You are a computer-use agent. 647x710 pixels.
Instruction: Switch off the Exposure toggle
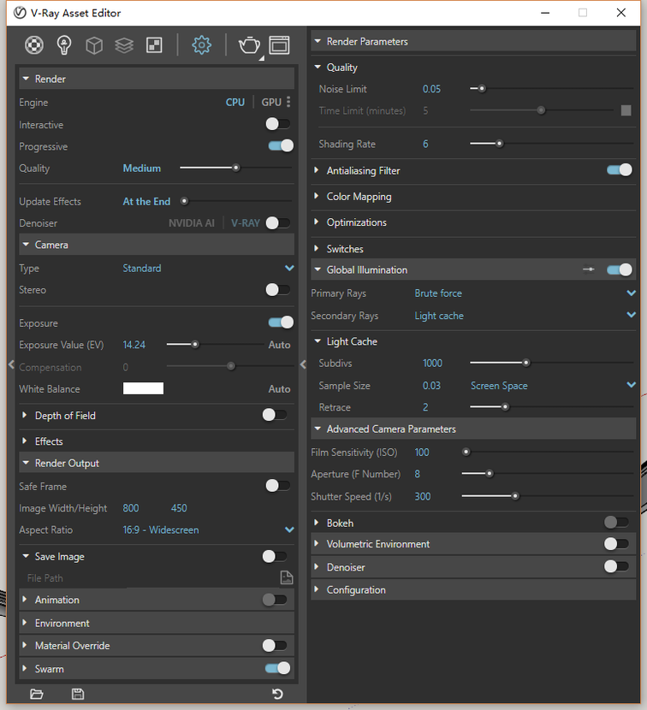coord(281,322)
